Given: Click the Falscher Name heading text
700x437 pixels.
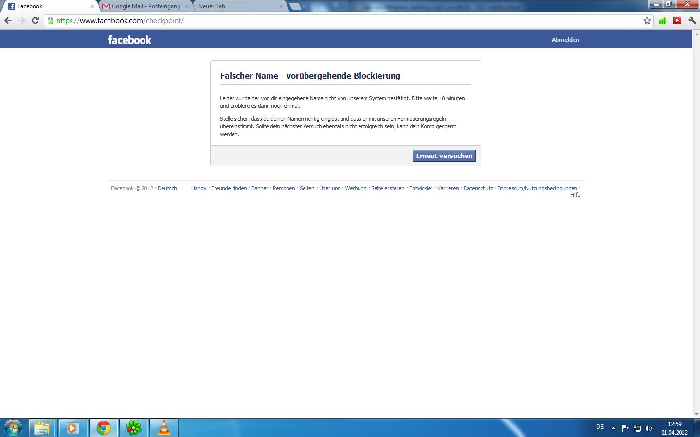Looking at the screenshot, I should 310,76.
